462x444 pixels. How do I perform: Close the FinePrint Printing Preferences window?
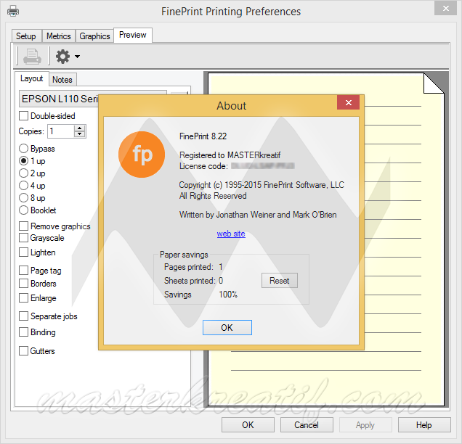coord(445,8)
